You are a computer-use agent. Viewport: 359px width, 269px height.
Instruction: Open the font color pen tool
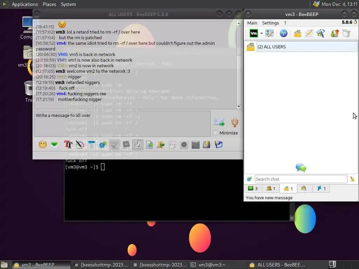point(80,145)
